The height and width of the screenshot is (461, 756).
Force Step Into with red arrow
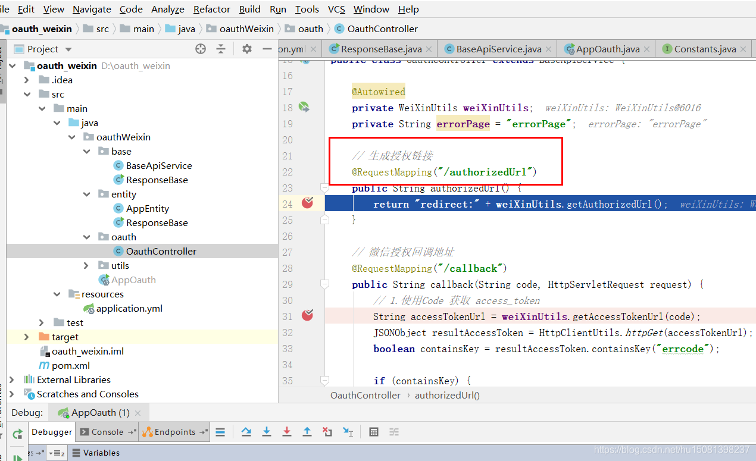[287, 432]
